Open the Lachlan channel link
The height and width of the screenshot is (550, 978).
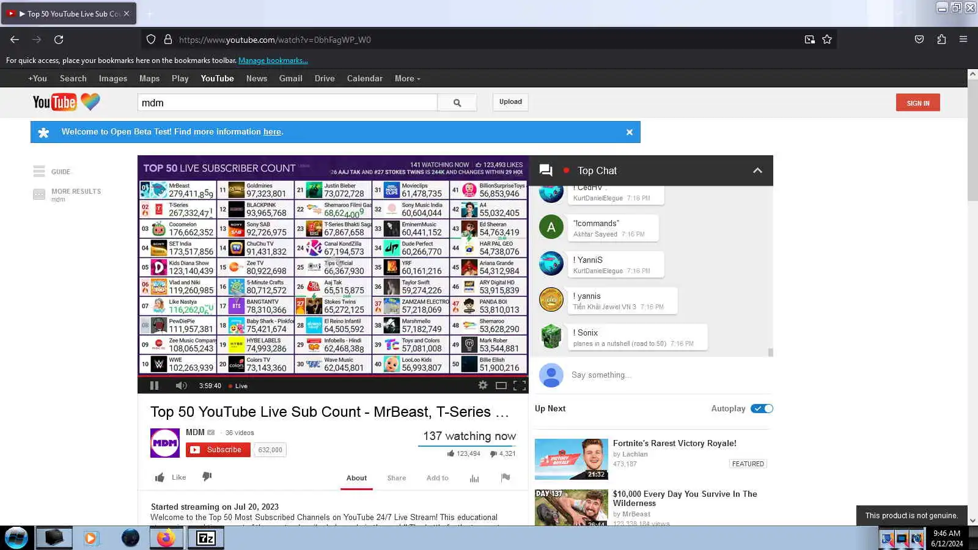pos(635,454)
